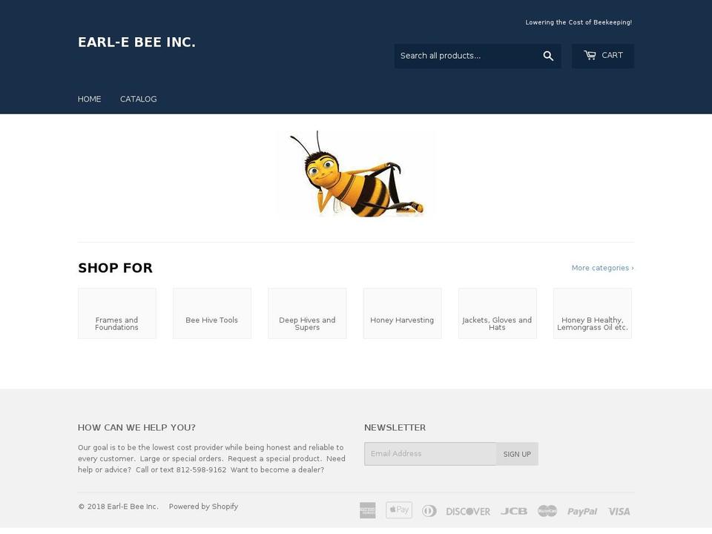
Task: Click the Earl-E Bee Inc. site title
Action: pyautogui.click(x=136, y=42)
